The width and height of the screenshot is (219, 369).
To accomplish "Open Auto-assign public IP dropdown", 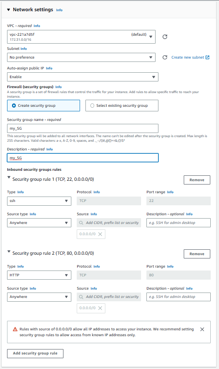I will [83, 77].
